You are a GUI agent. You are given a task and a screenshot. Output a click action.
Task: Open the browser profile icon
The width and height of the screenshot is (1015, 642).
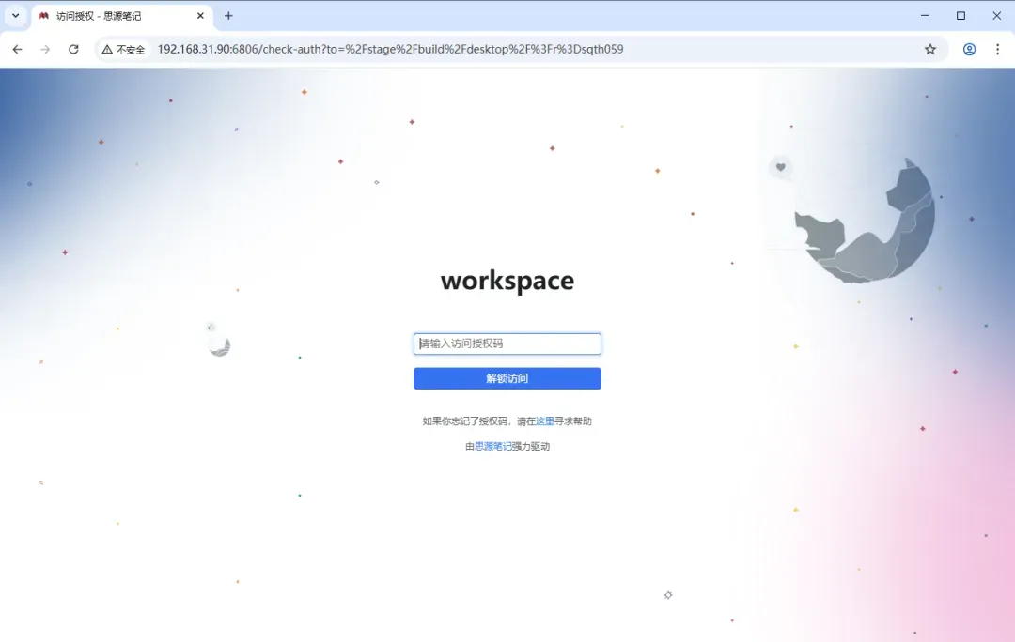click(969, 49)
